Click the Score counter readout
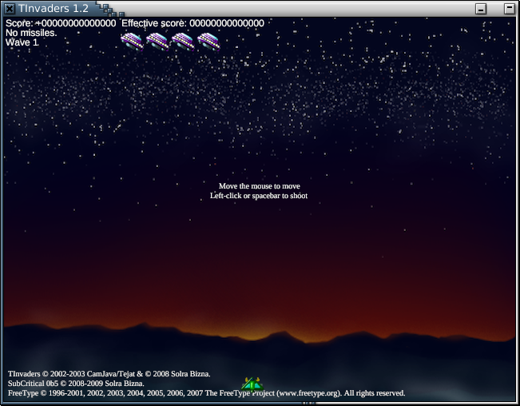The width and height of the screenshot is (520, 406). click(x=60, y=23)
